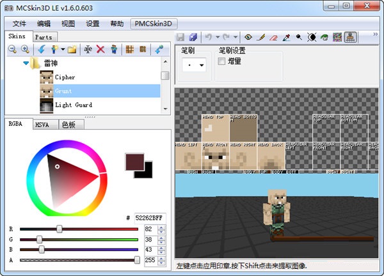384x276 pixels.
Task: Select the pencil tool
Action: [x=261, y=37]
